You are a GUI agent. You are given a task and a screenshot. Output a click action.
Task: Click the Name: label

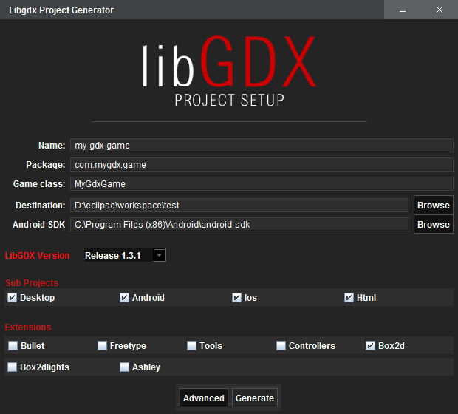click(52, 146)
